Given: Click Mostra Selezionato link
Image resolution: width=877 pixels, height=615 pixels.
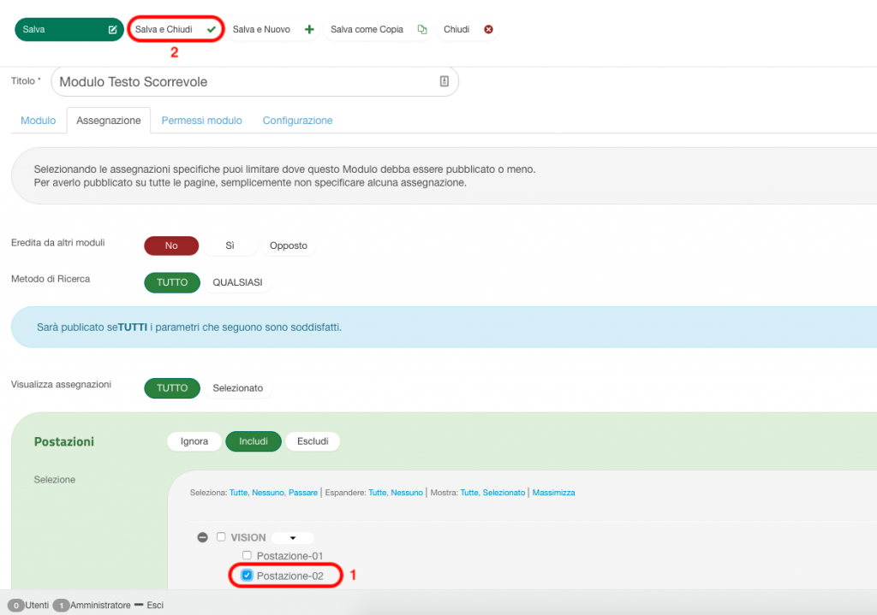Looking at the screenshot, I should pos(504,493).
